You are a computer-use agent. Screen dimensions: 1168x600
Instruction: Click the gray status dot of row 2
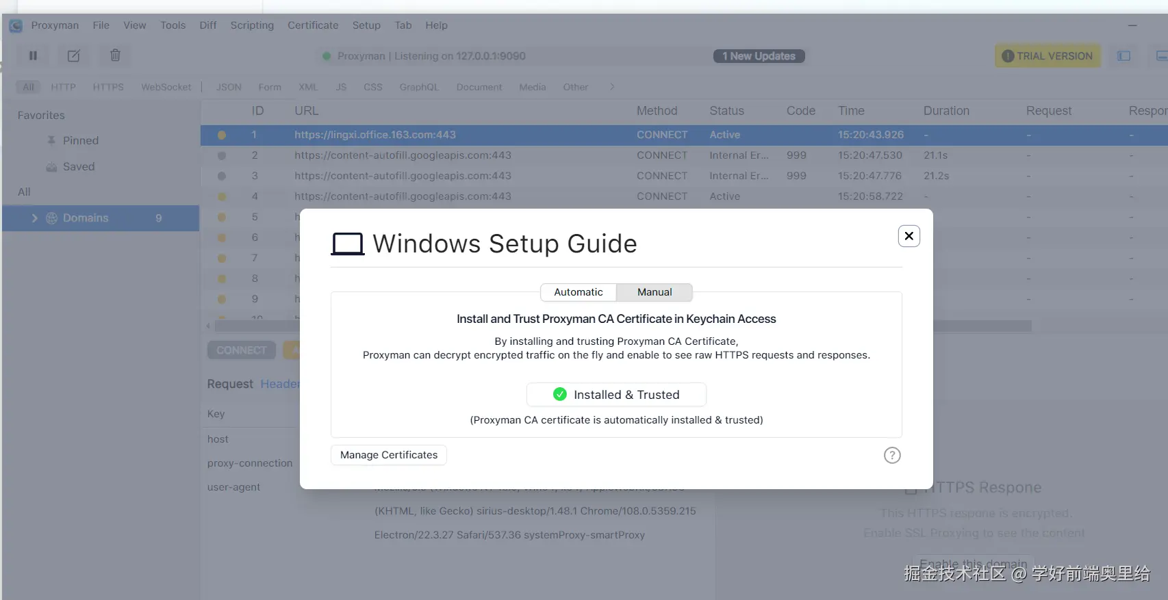(222, 156)
